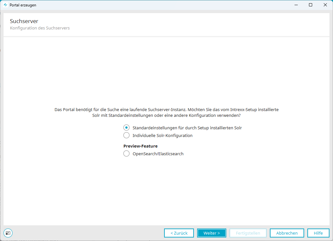The width and height of the screenshot is (333, 241).
Task: Maximize the Portal erzeugen window
Action: tap(311, 5)
